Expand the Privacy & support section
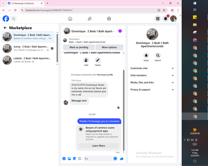This screenshot has width=208, height=166. pos(152,90)
